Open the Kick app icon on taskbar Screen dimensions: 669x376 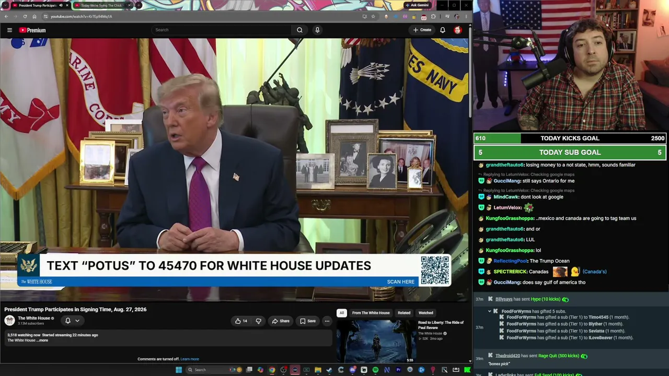[x=467, y=370]
